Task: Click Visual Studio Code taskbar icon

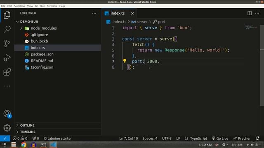Action: (x=53, y=145)
